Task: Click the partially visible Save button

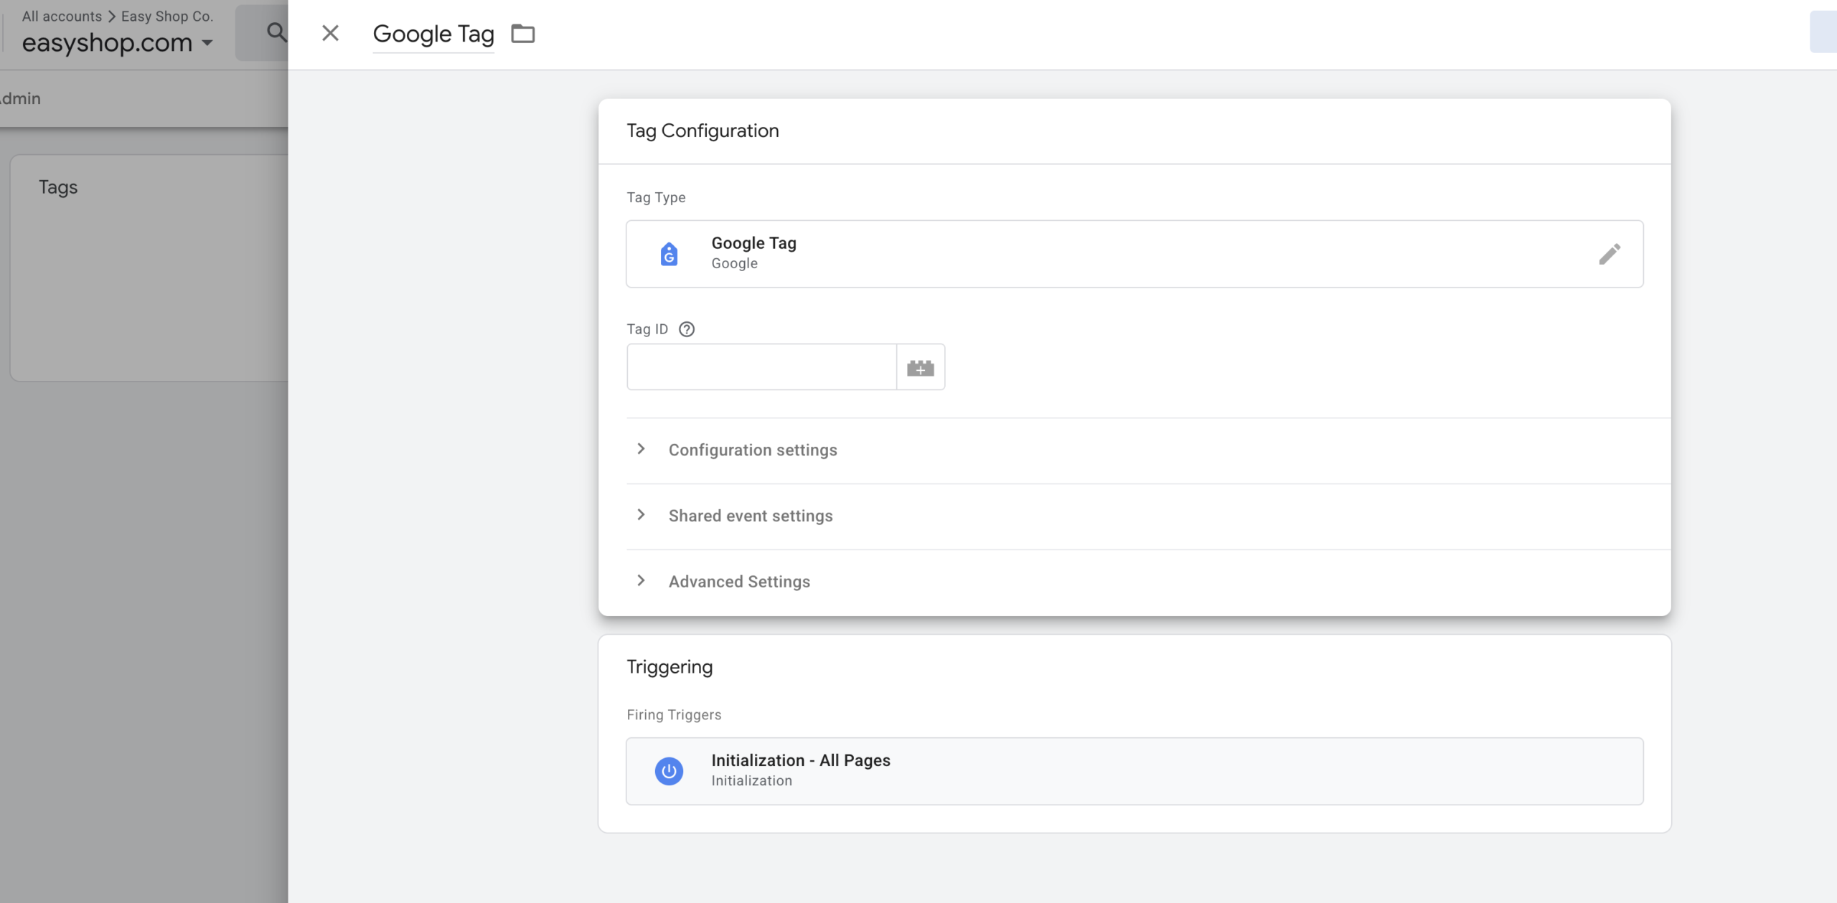Action: (1823, 32)
